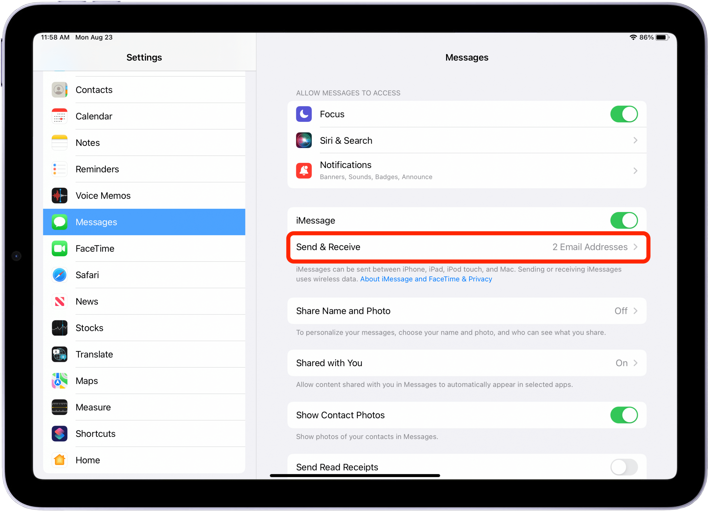Image resolution: width=710 pixels, height=512 pixels.
Task: Select FaceTime in the settings sidebar
Action: pos(95,249)
